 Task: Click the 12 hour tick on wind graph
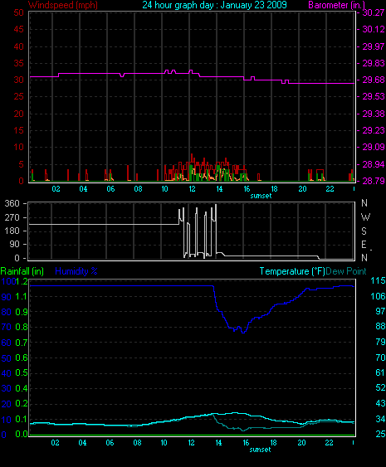(x=192, y=189)
